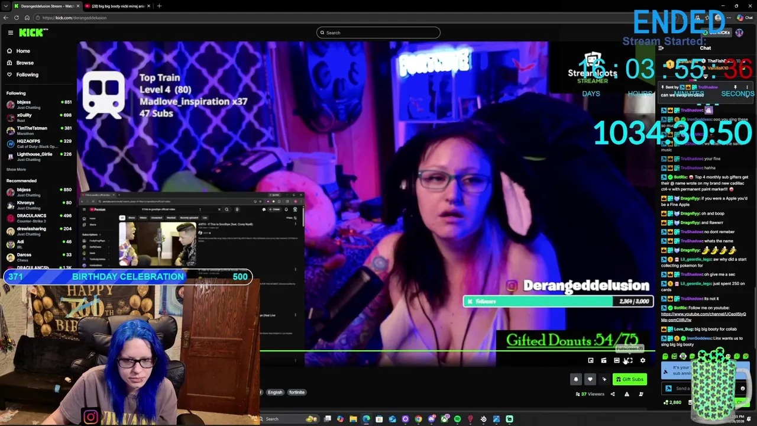Open the Kick hamburger sidebar menu
This screenshot has height=426, width=757.
pyautogui.click(x=10, y=33)
